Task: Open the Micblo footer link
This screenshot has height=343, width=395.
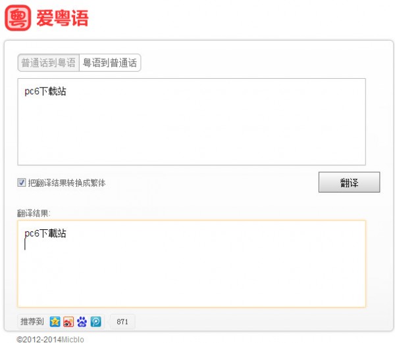Action: (72, 339)
